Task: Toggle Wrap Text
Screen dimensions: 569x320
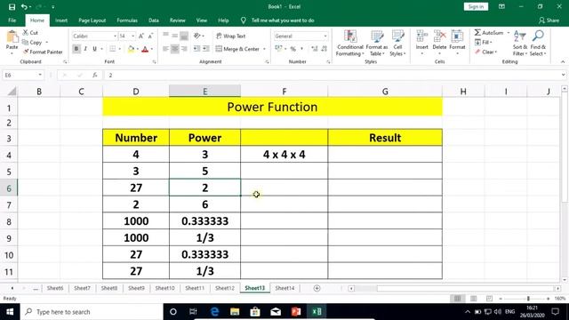Action: click(231, 36)
